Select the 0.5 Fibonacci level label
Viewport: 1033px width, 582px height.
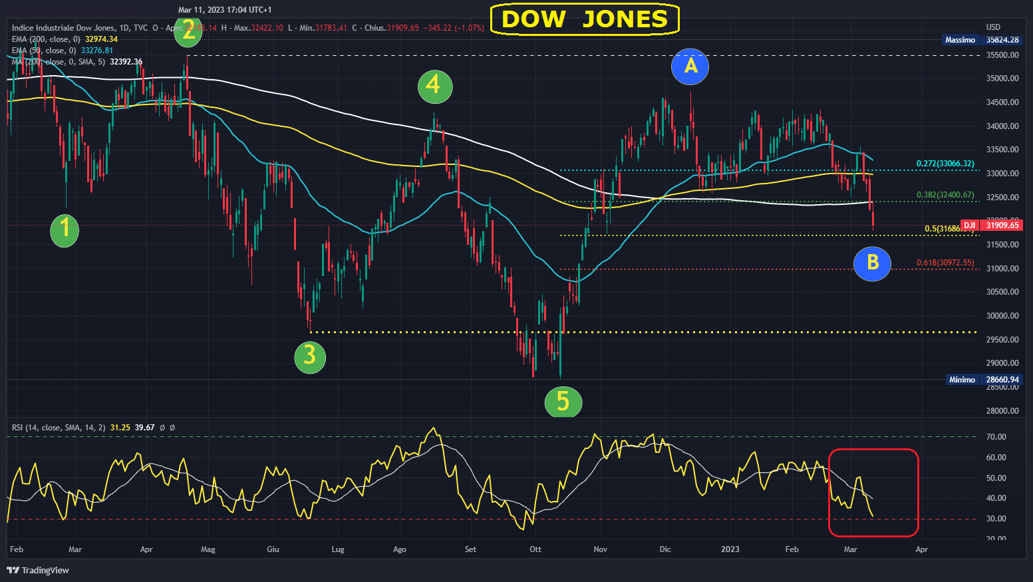coord(950,229)
